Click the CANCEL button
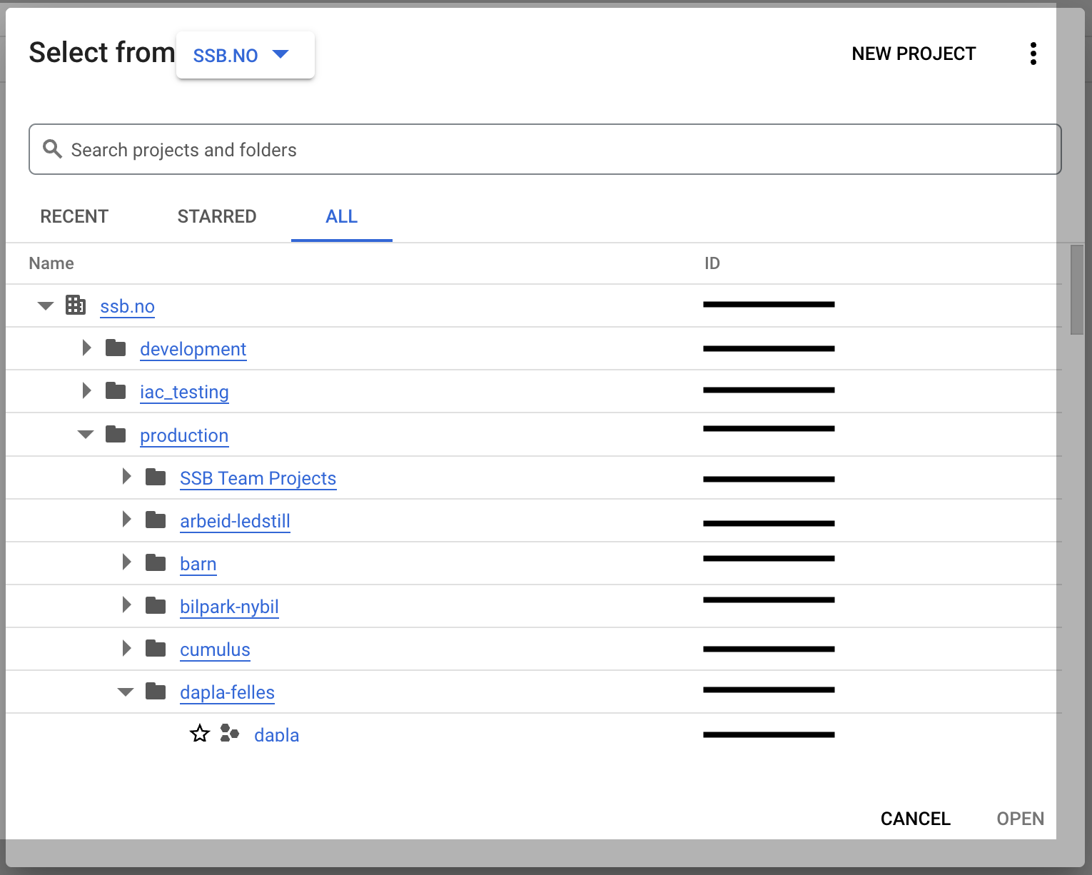Viewport: 1092px width, 875px height. (916, 819)
